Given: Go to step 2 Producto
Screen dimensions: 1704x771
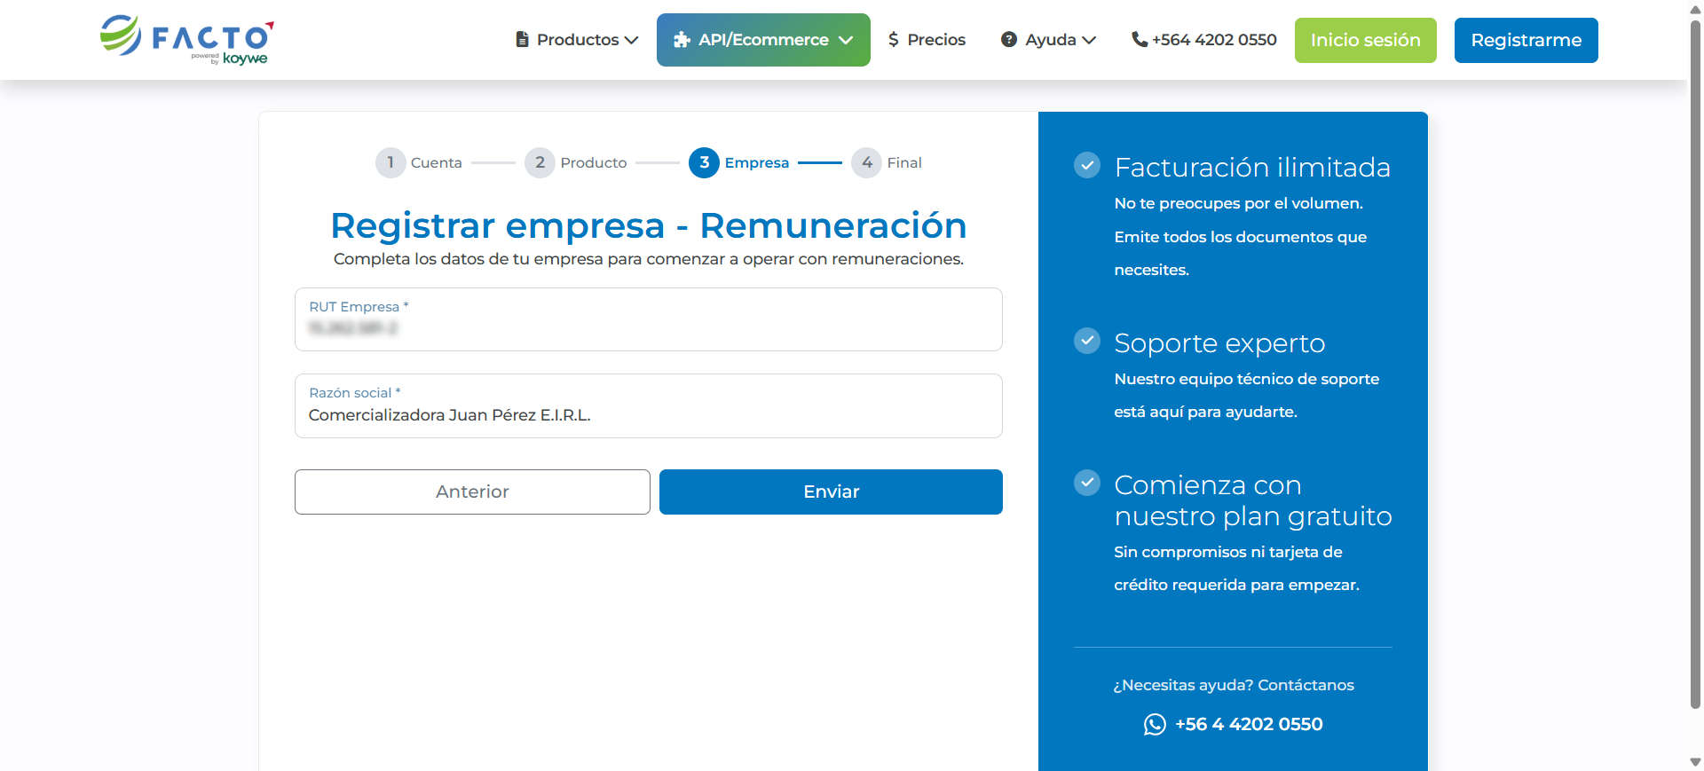Looking at the screenshot, I should pyautogui.click(x=575, y=162).
